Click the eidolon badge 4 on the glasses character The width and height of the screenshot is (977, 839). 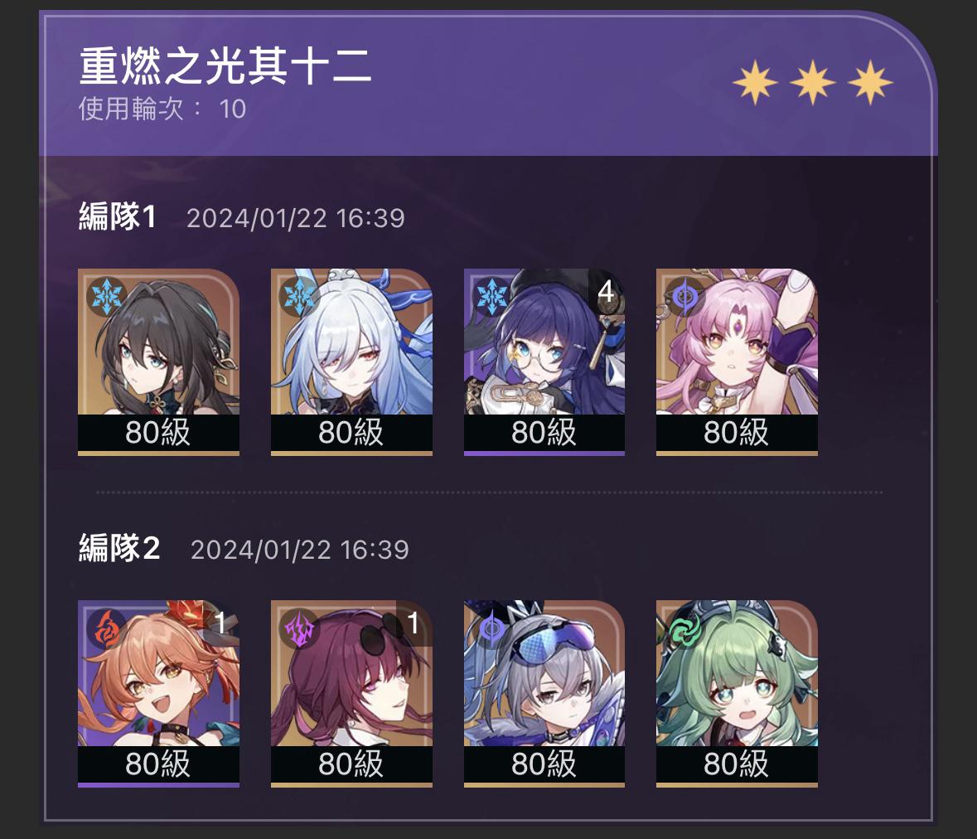[607, 292]
